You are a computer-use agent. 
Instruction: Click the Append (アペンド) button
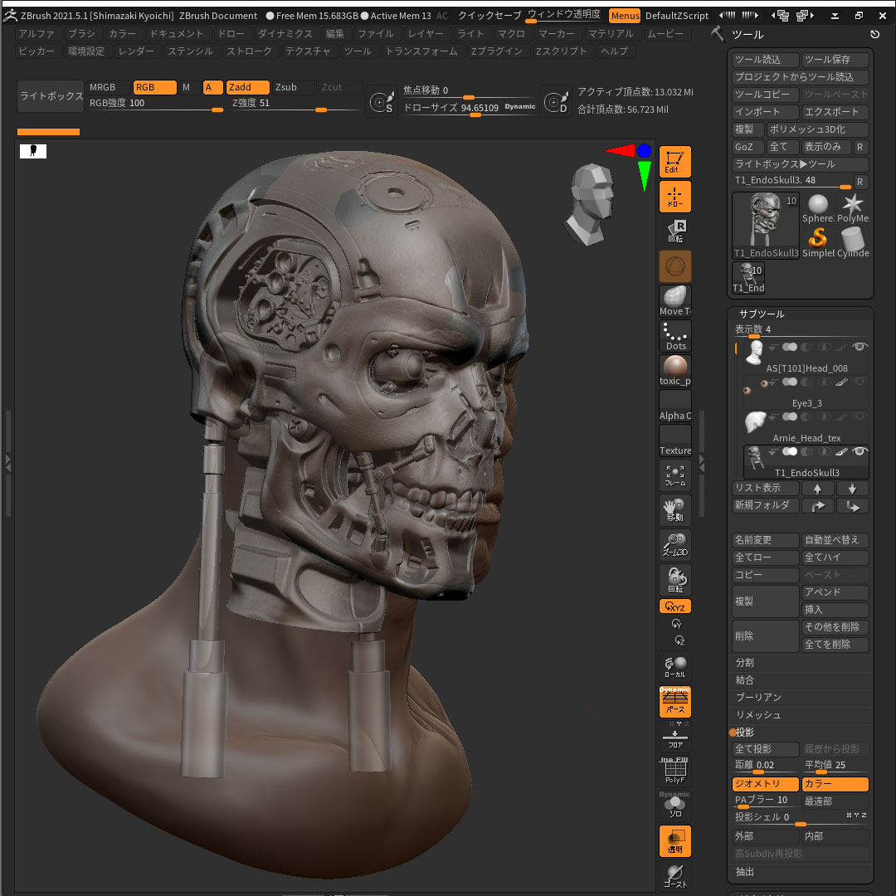835,592
